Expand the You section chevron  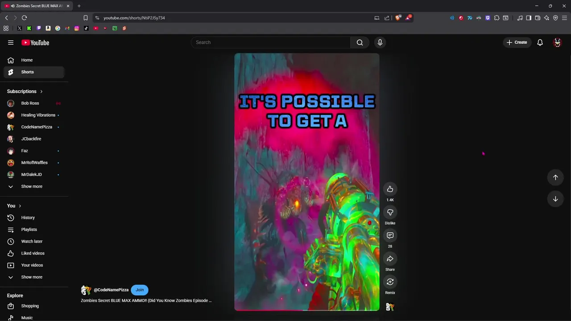20,206
